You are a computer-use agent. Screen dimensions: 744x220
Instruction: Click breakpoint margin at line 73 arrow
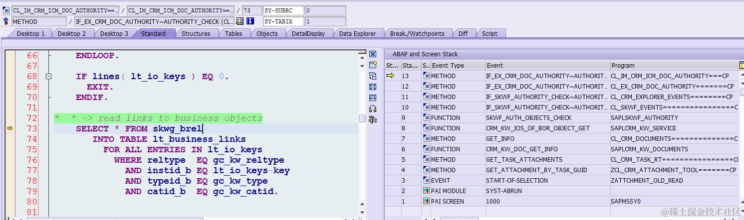[x=10, y=129]
